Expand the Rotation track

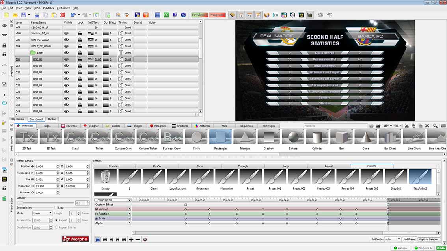96,214
